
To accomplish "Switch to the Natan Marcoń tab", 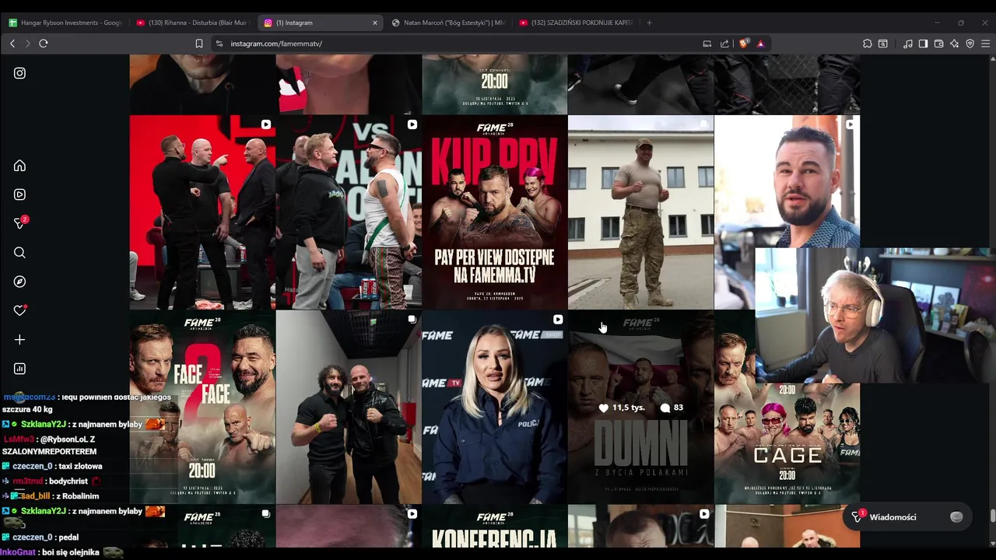I will tap(448, 23).
